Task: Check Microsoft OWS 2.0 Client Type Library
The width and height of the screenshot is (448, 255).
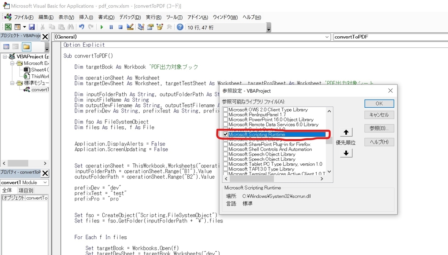Action: tap(225, 110)
